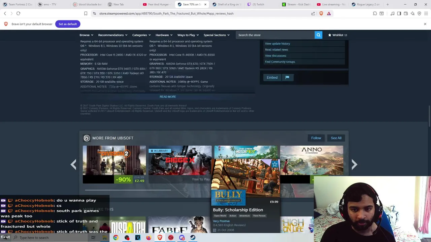Open a new browser tab with plus
Screen dimensions: 431x242
(x=388, y=4)
